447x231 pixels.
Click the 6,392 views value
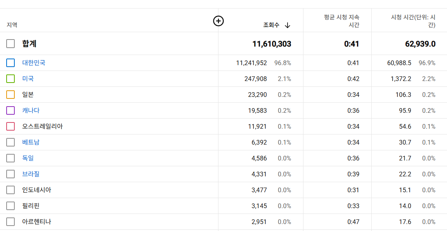(x=259, y=142)
